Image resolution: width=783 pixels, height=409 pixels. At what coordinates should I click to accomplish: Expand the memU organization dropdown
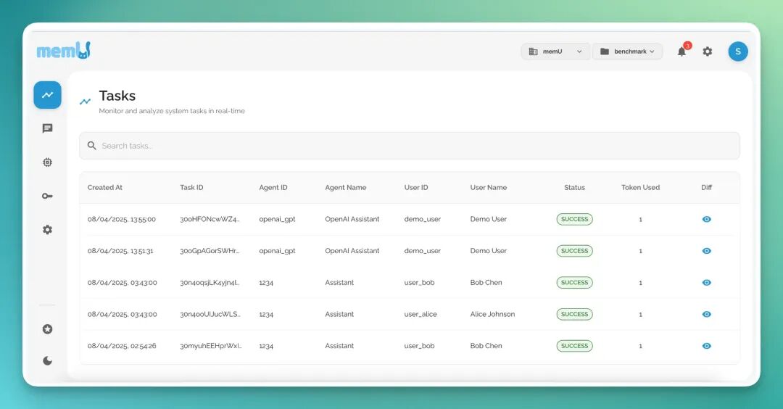pyautogui.click(x=555, y=51)
